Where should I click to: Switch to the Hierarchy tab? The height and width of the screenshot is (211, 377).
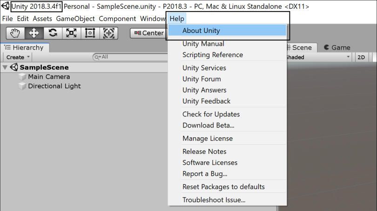click(x=25, y=48)
